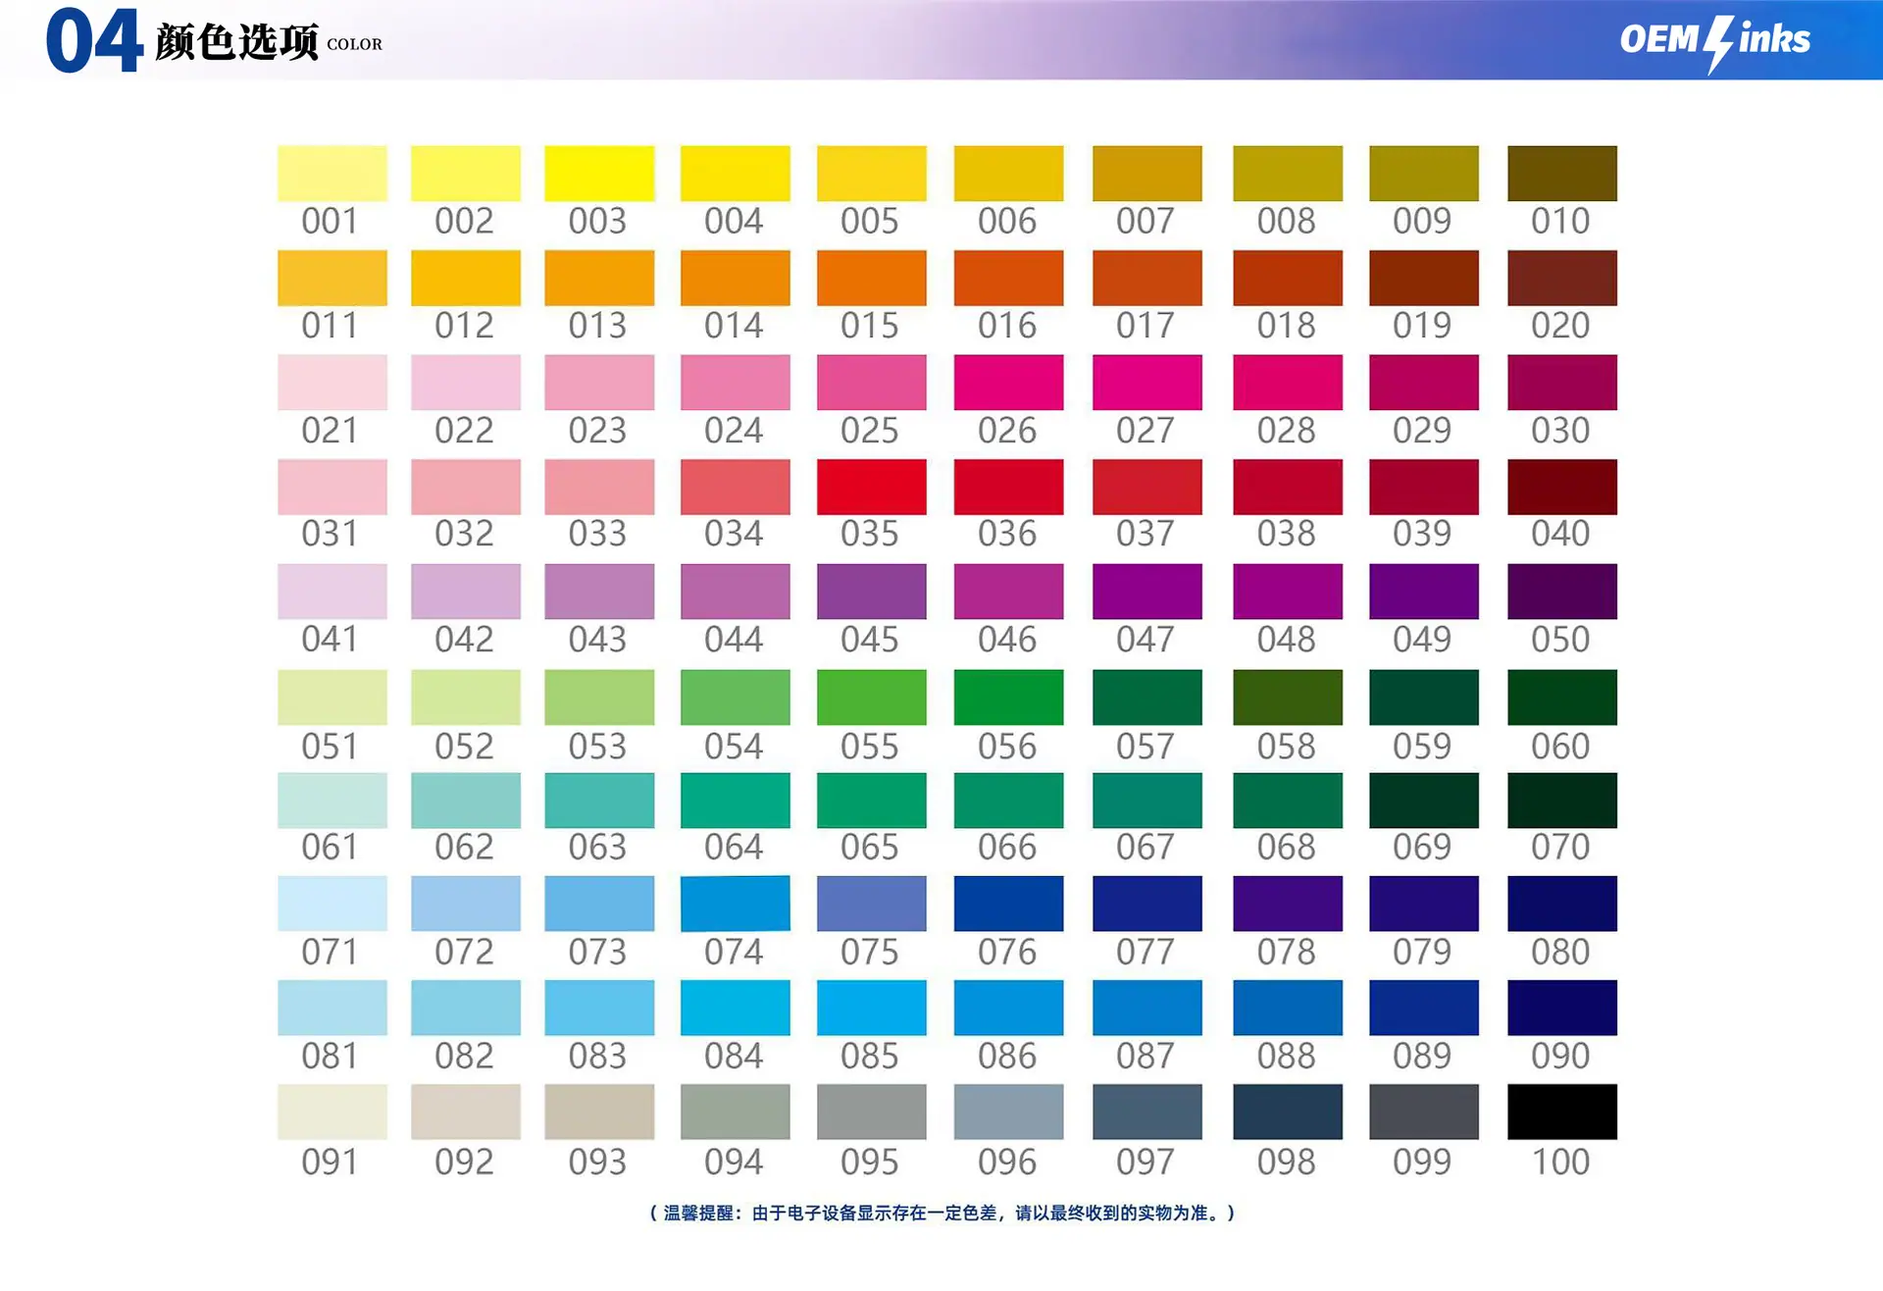Select pale lilac swatch 041

click(x=331, y=592)
